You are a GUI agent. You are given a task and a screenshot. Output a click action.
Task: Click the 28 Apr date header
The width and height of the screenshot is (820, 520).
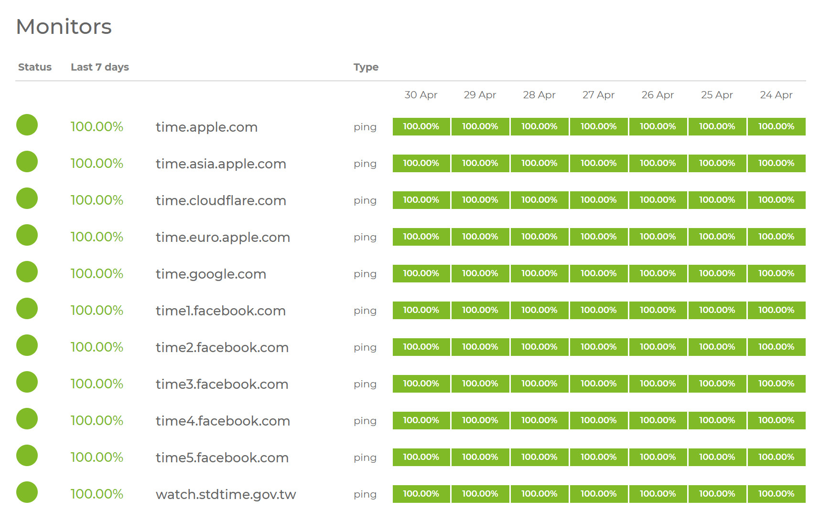(x=539, y=95)
